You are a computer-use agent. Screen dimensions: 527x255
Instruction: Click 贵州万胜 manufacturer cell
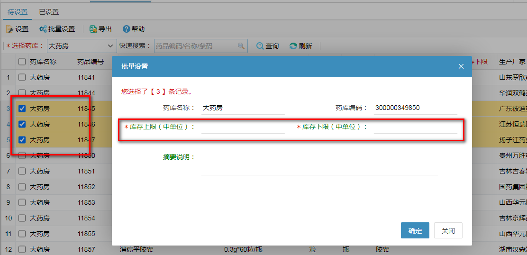coord(513,155)
